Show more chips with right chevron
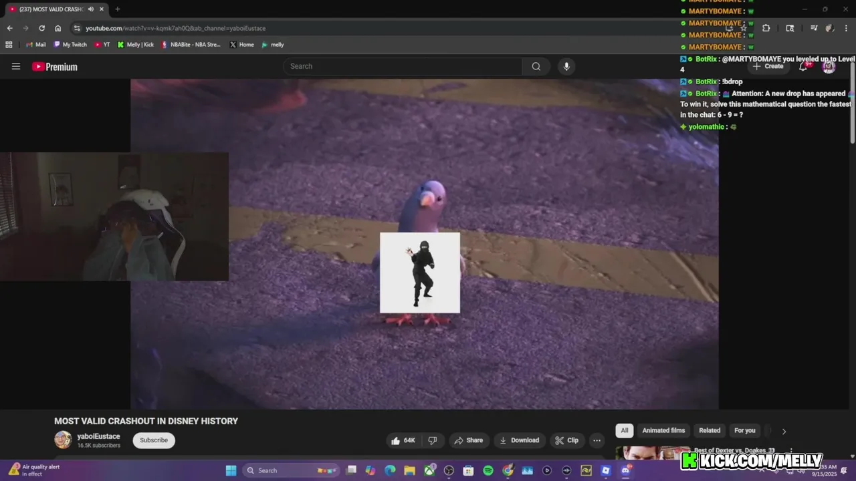 784,431
